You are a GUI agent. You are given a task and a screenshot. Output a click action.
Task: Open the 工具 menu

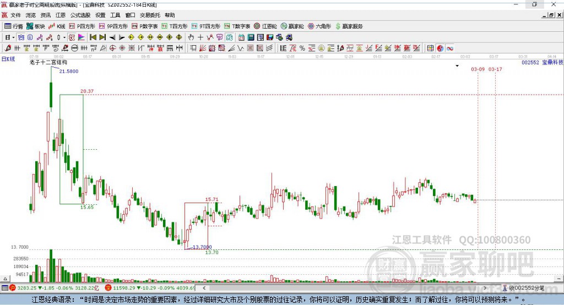[x=115, y=15]
